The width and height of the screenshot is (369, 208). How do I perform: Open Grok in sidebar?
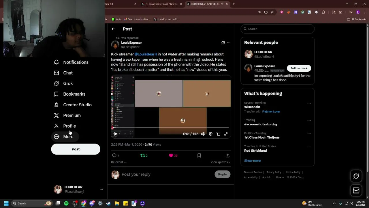coord(63,83)
